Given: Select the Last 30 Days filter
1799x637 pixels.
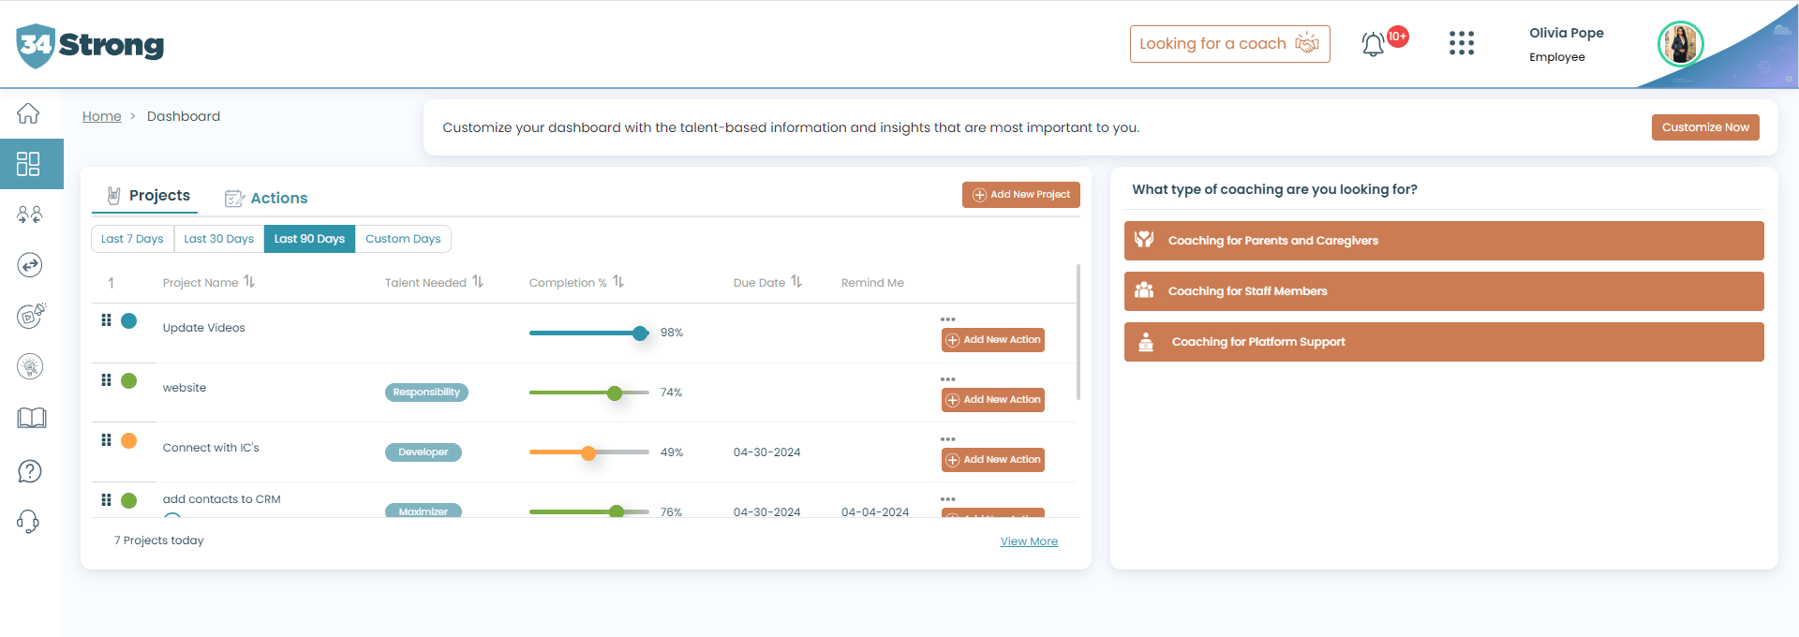Looking at the screenshot, I should 218,239.
